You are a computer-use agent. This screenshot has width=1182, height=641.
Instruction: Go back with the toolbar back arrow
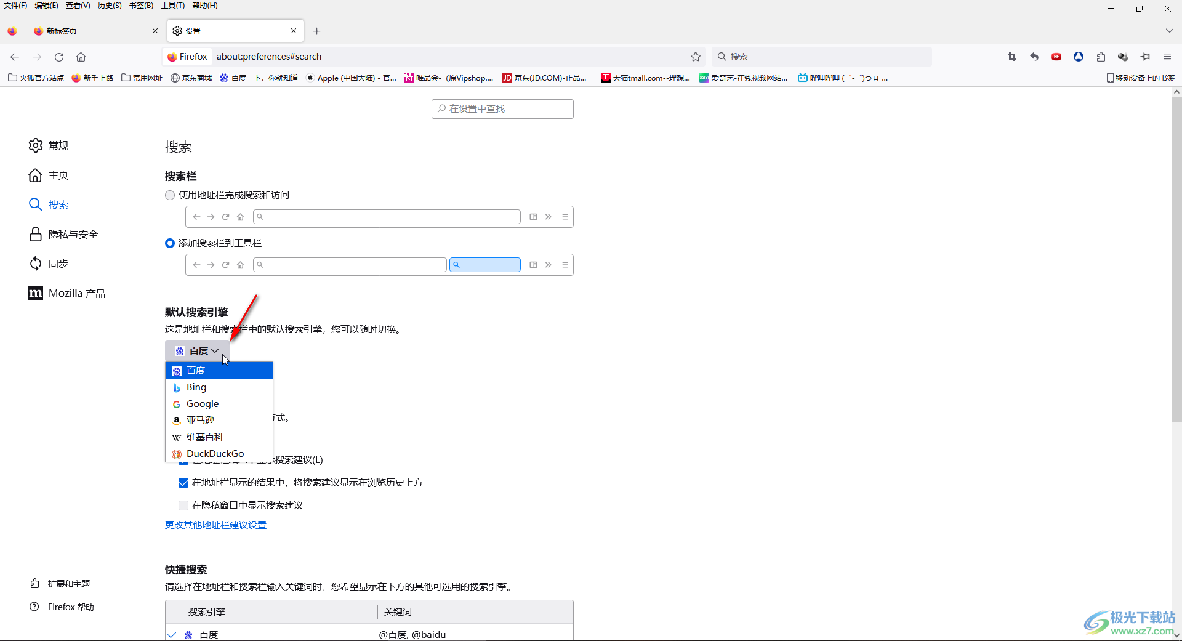pos(15,57)
